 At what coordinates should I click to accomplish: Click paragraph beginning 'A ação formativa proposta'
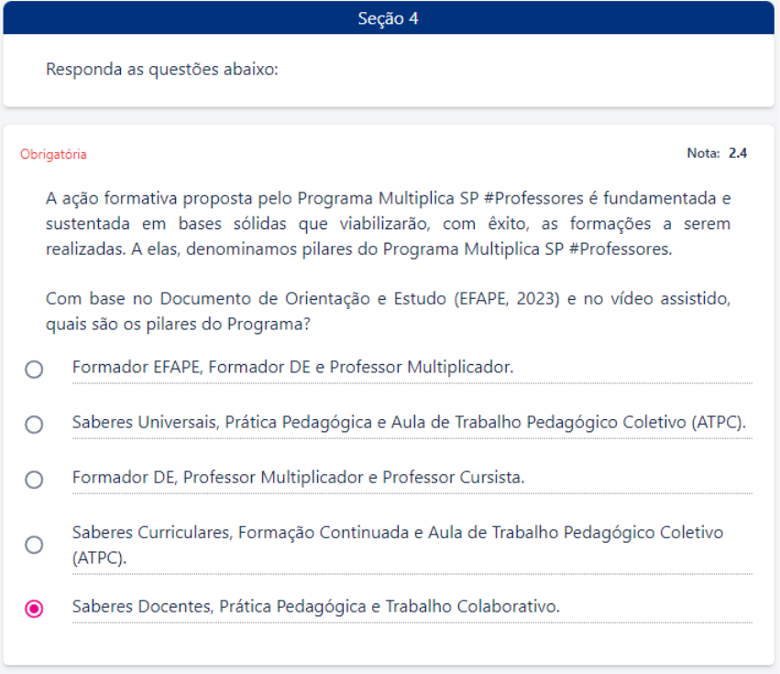pos(388,224)
